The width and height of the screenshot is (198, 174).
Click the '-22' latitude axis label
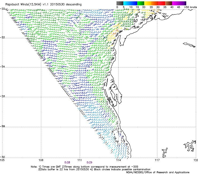2,37
